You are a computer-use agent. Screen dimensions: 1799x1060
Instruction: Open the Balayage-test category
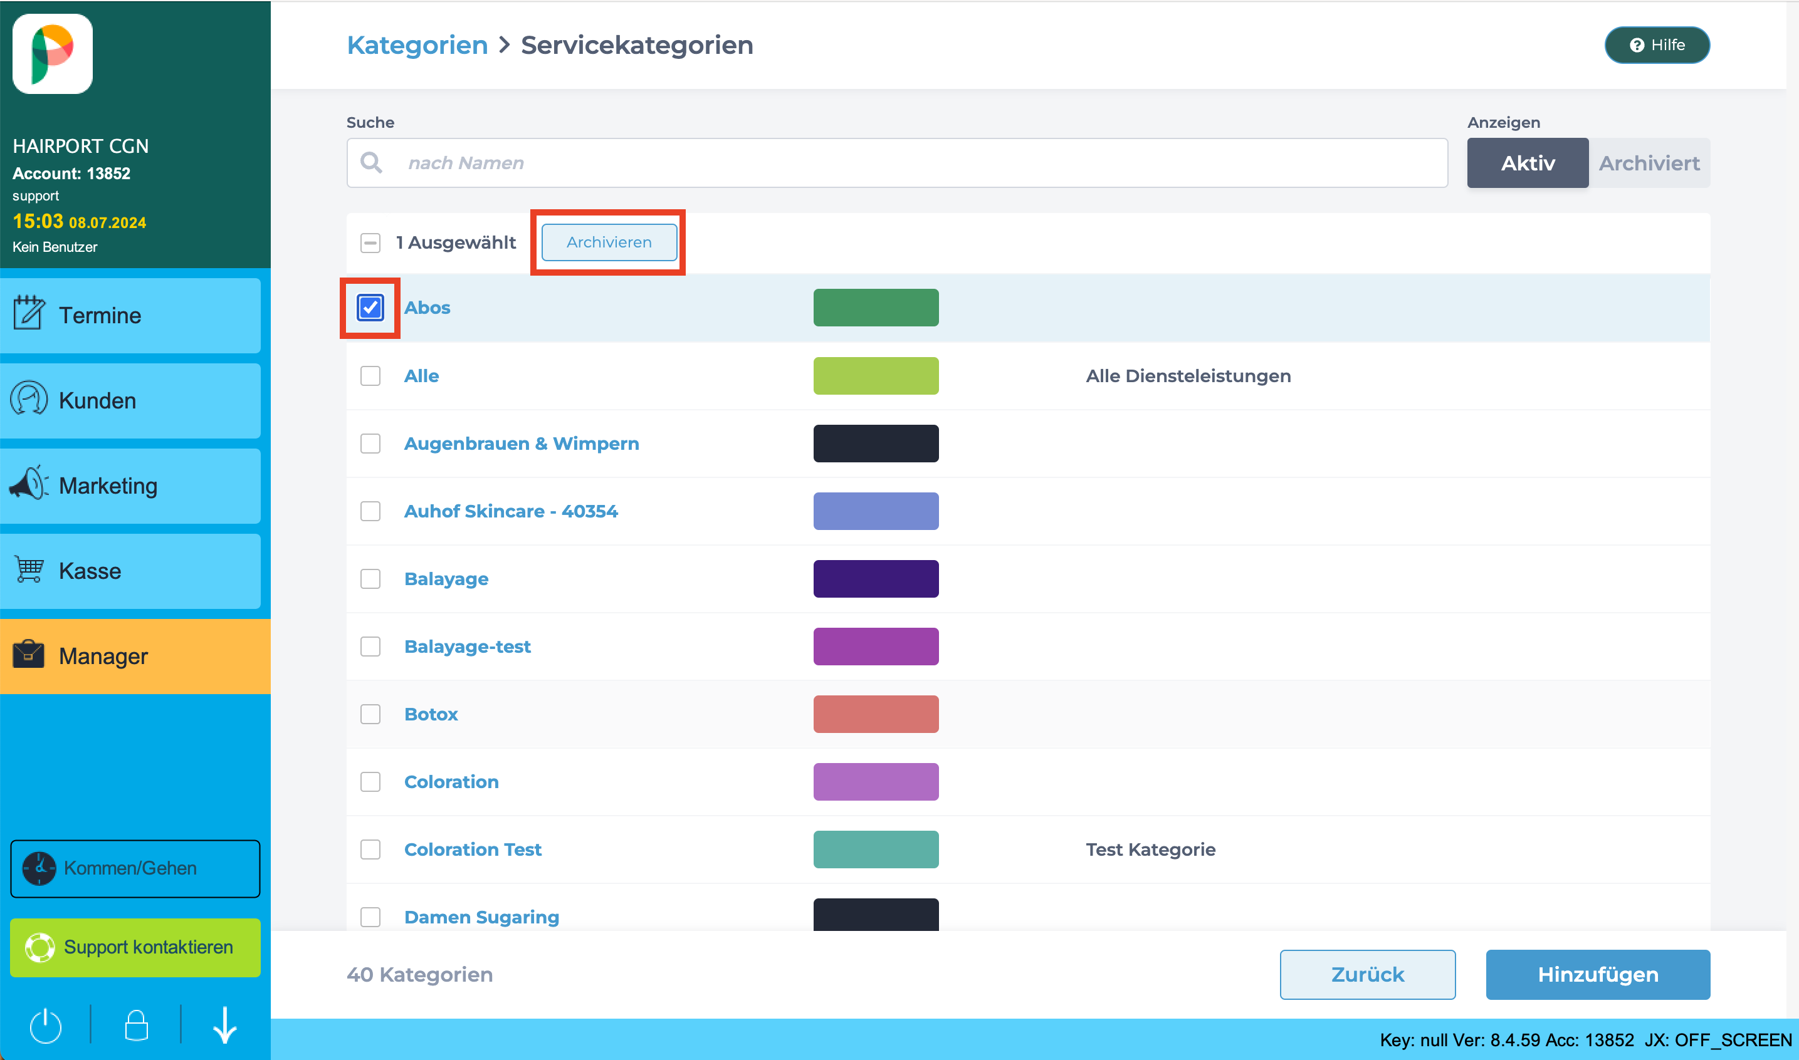467,647
